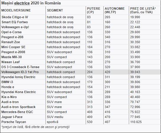Click the Mazda MX-30 autonomy value 200
Image resolution: width=161 pixels, height=133 pixels.
[108, 57]
